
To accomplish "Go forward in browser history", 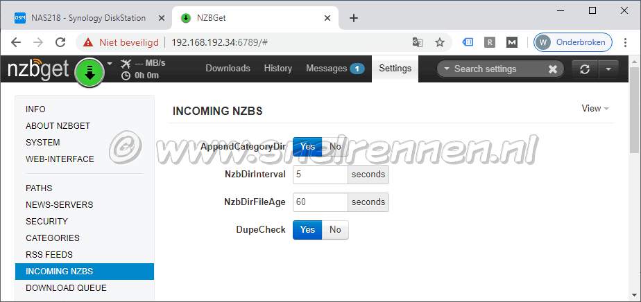I will coord(37,42).
